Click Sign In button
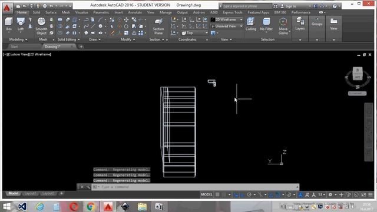Image resolution: width=377 pixels, height=212 pixels. [289, 6]
